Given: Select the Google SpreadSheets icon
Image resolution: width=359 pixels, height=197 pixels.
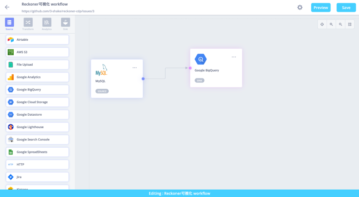Looking at the screenshot, I should pyautogui.click(x=11, y=152).
